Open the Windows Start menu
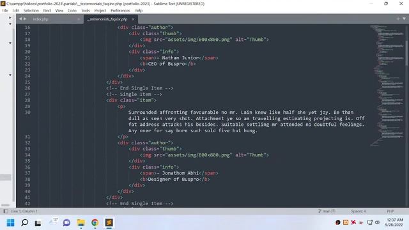The width and height of the screenshot is (409, 230). coord(11,222)
